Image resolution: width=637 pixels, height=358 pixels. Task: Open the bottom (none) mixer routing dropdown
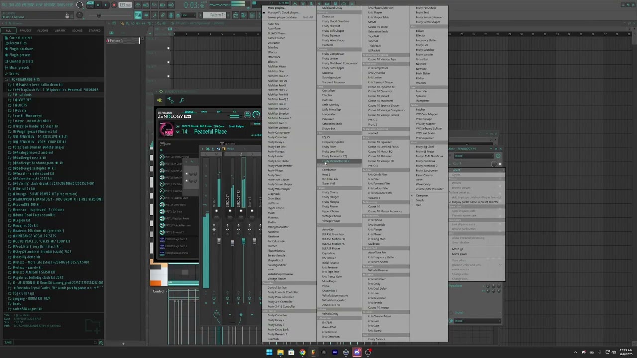click(x=477, y=321)
